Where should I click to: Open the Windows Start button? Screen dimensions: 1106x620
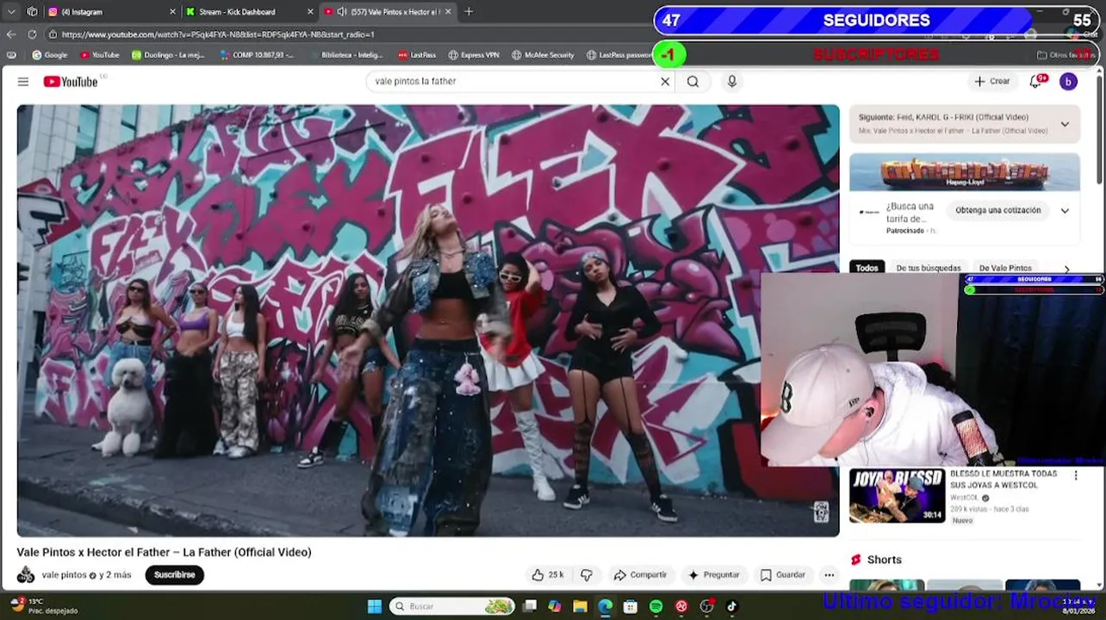(x=374, y=606)
